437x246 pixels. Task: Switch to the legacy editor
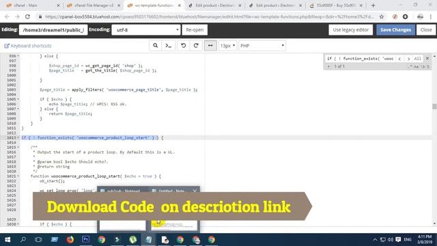350,29
